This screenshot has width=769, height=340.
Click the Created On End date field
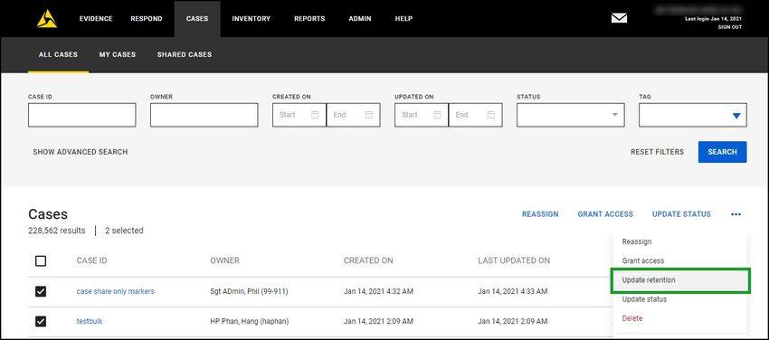[x=353, y=115]
